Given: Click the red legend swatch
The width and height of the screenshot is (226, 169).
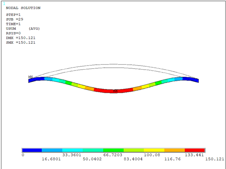Looking at the screenshot, I should tap(195, 150).
